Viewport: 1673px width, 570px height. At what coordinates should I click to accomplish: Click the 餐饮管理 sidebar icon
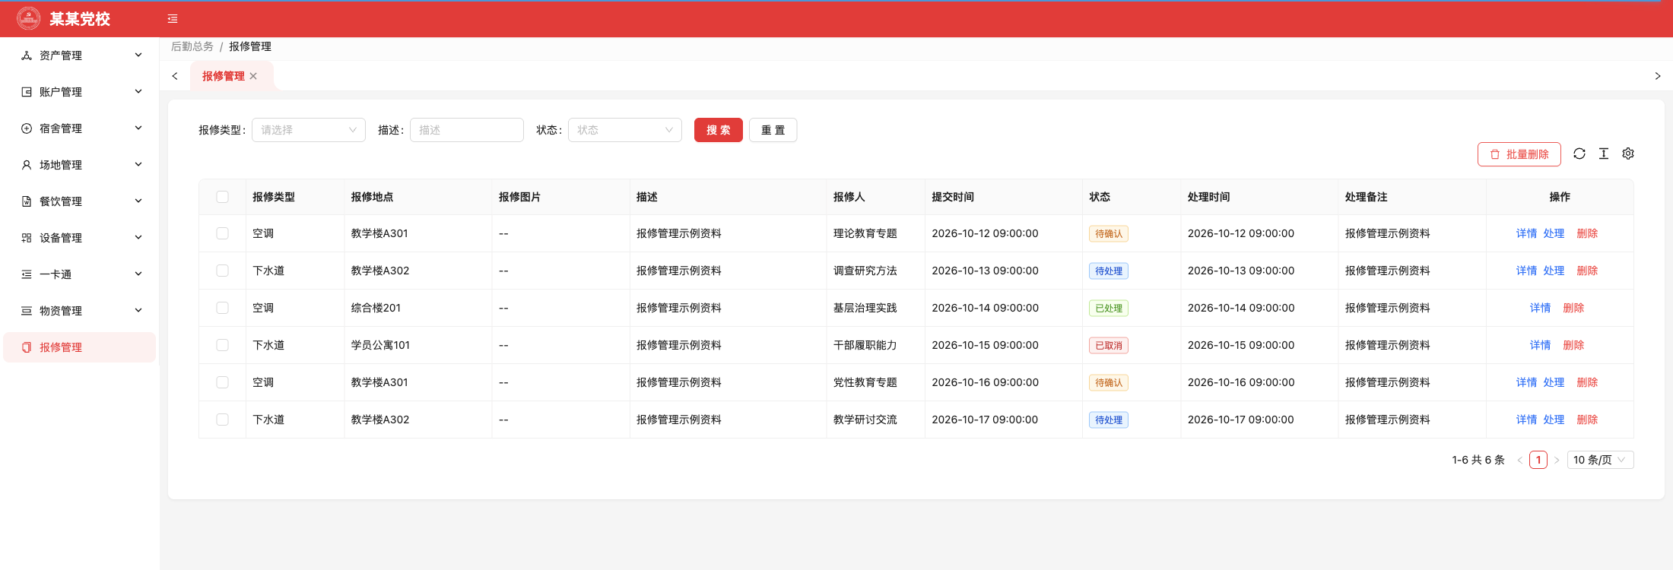[27, 201]
